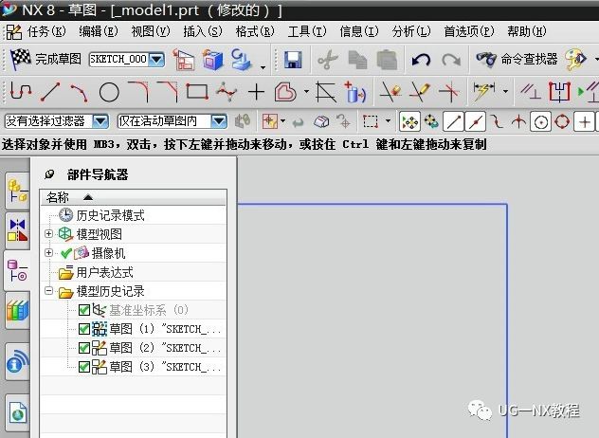Open dropdown arrow beside Offset Curve tool
The width and height of the screenshot is (599, 438).
(x=306, y=92)
